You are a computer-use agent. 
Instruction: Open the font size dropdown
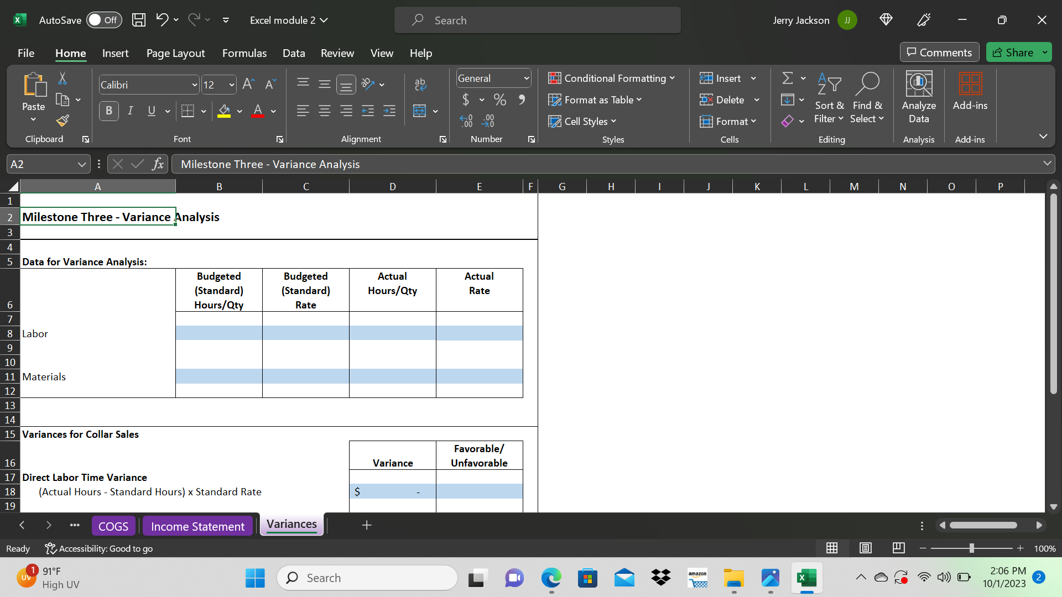coord(232,85)
